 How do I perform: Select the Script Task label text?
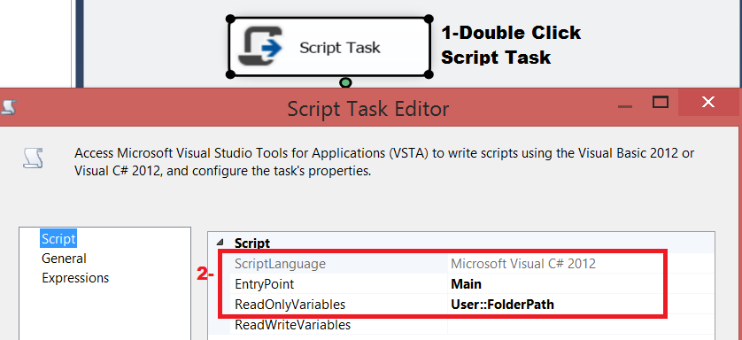pos(340,47)
